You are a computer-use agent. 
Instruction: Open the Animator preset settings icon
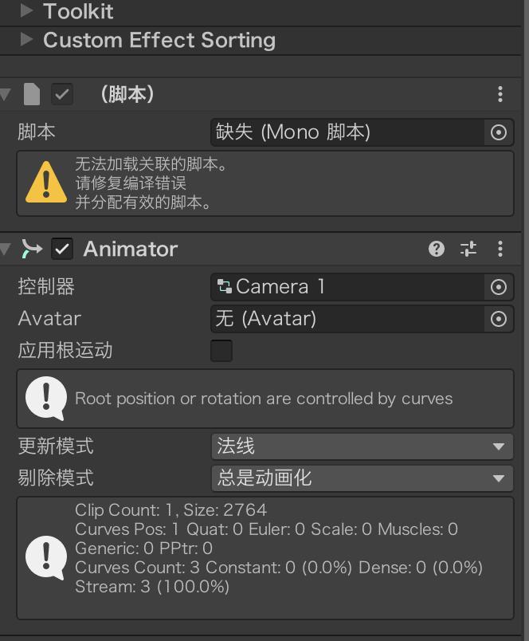pyautogui.click(x=468, y=249)
